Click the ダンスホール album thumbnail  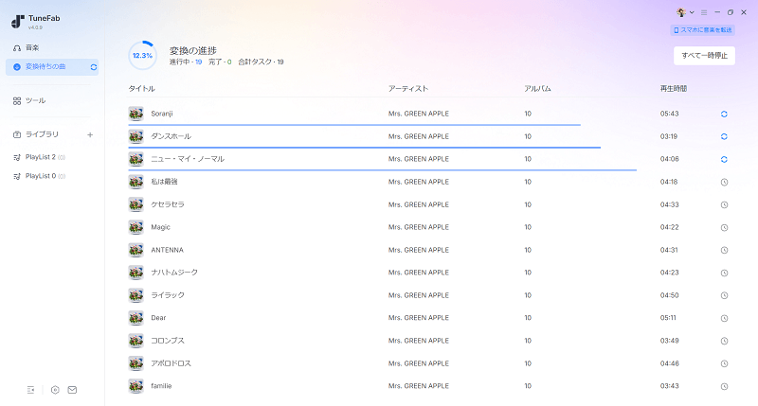[135, 136]
